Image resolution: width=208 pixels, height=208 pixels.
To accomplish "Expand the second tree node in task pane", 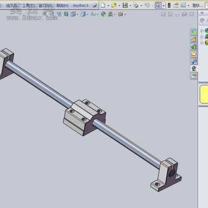I will click(202, 37).
